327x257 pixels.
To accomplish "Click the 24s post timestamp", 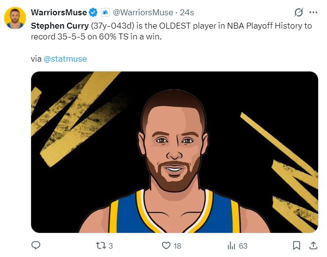I will click(x=187, y=12).
